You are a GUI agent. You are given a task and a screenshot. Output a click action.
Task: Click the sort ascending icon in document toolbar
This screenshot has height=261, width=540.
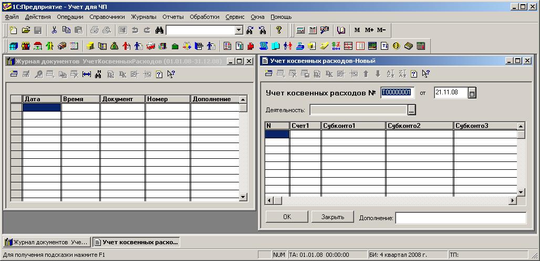click(390, 74)
